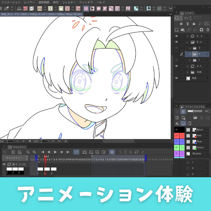
Task: Zoom out the timeline view
Action: [x=28, y=152]
